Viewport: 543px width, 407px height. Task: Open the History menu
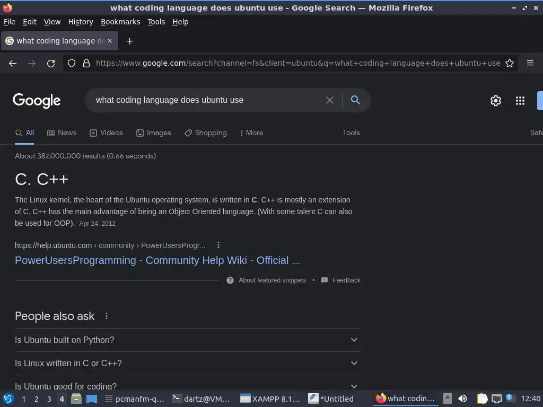81,22
